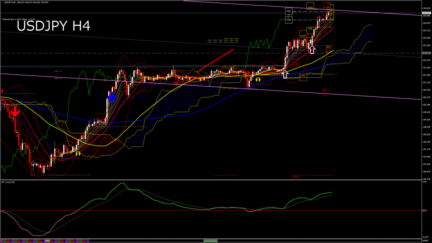This screenshot has height=243, width=432.
Task: Click the YDH yellow label box
Action: [310, 7]
